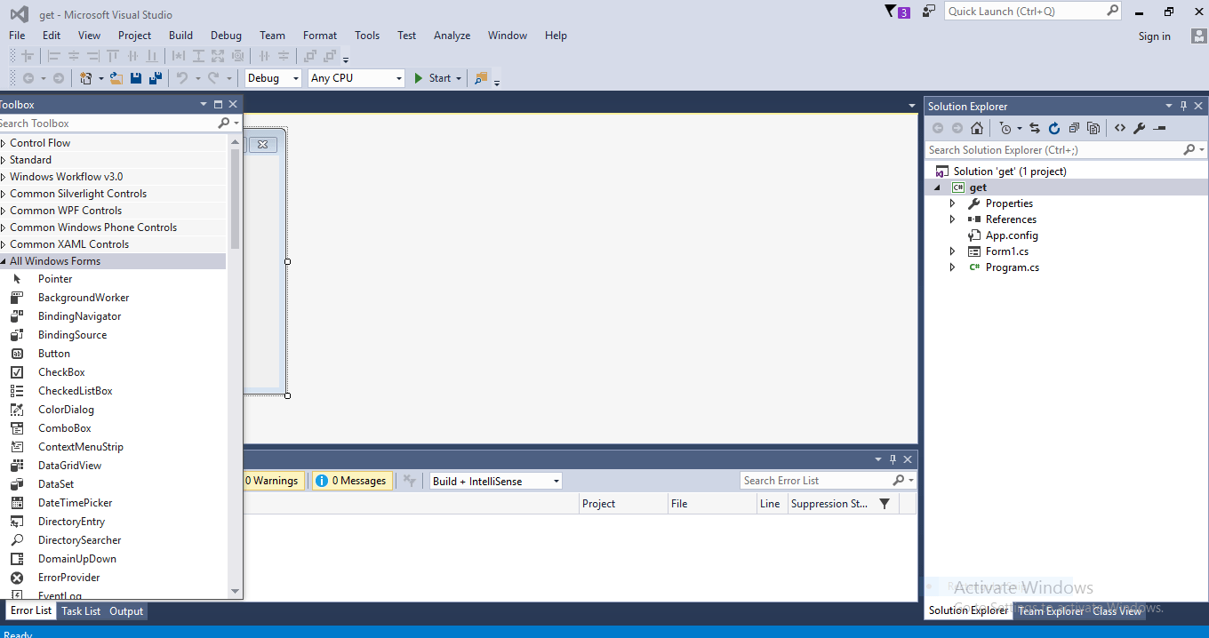Click the Toolbox vertical scrollbar thumb
The height and width of the screenshot is (638, 1209).
(x=235, y=200)
